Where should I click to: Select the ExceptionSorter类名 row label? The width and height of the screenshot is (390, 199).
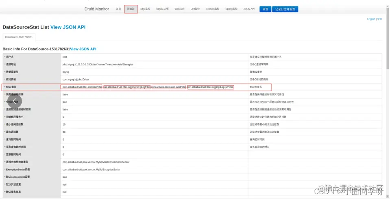(18, 169)
